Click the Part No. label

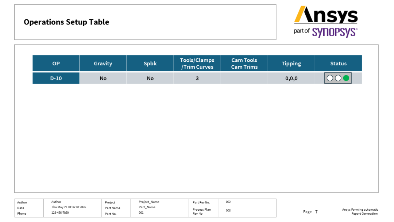click(x=111, y=214)
